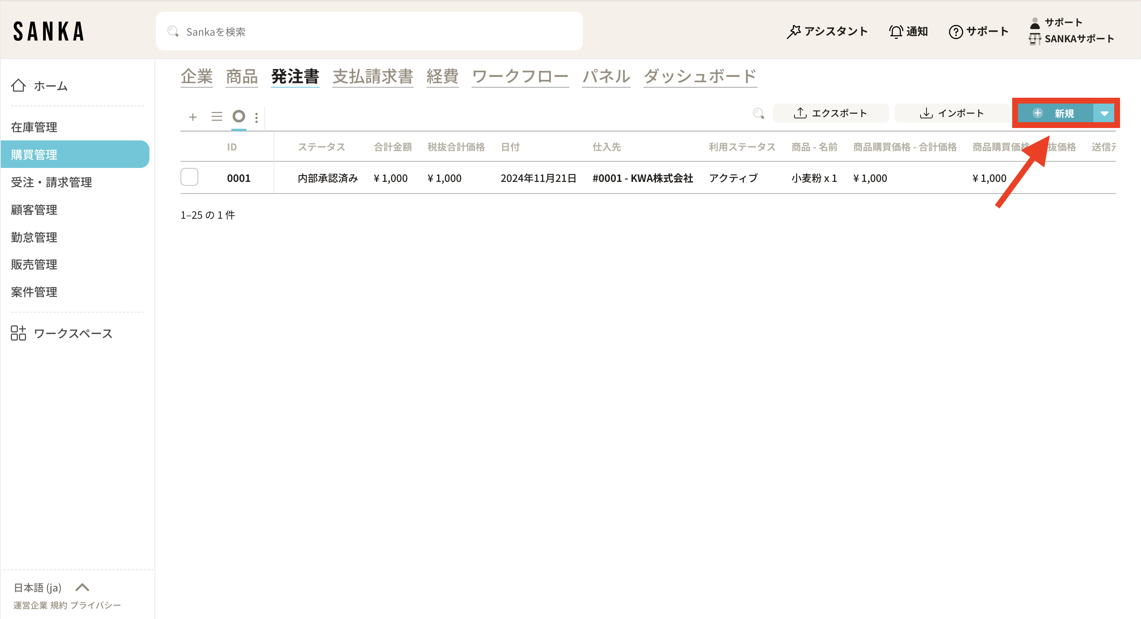Open notifications bell icon
Viewport: 1141px width, 619px height.
click(896, 31)
